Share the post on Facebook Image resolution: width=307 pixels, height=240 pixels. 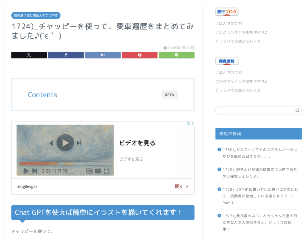point(66,55)
